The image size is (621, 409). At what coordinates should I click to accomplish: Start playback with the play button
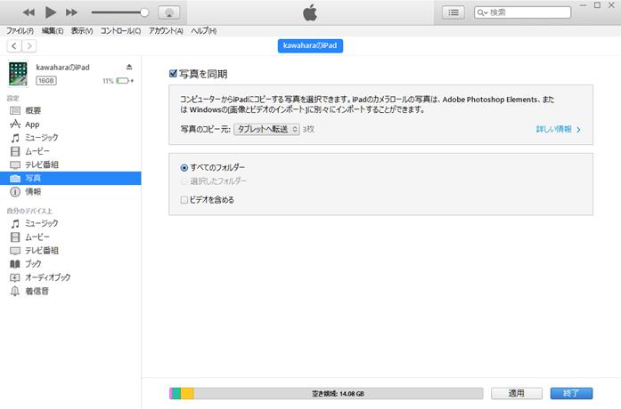[x=50, y=12]
